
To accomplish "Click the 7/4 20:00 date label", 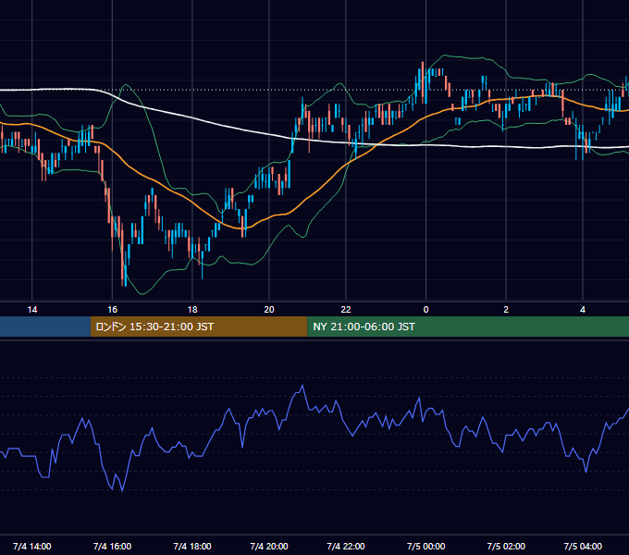I will pyautogui.click(x=269, y=547).
